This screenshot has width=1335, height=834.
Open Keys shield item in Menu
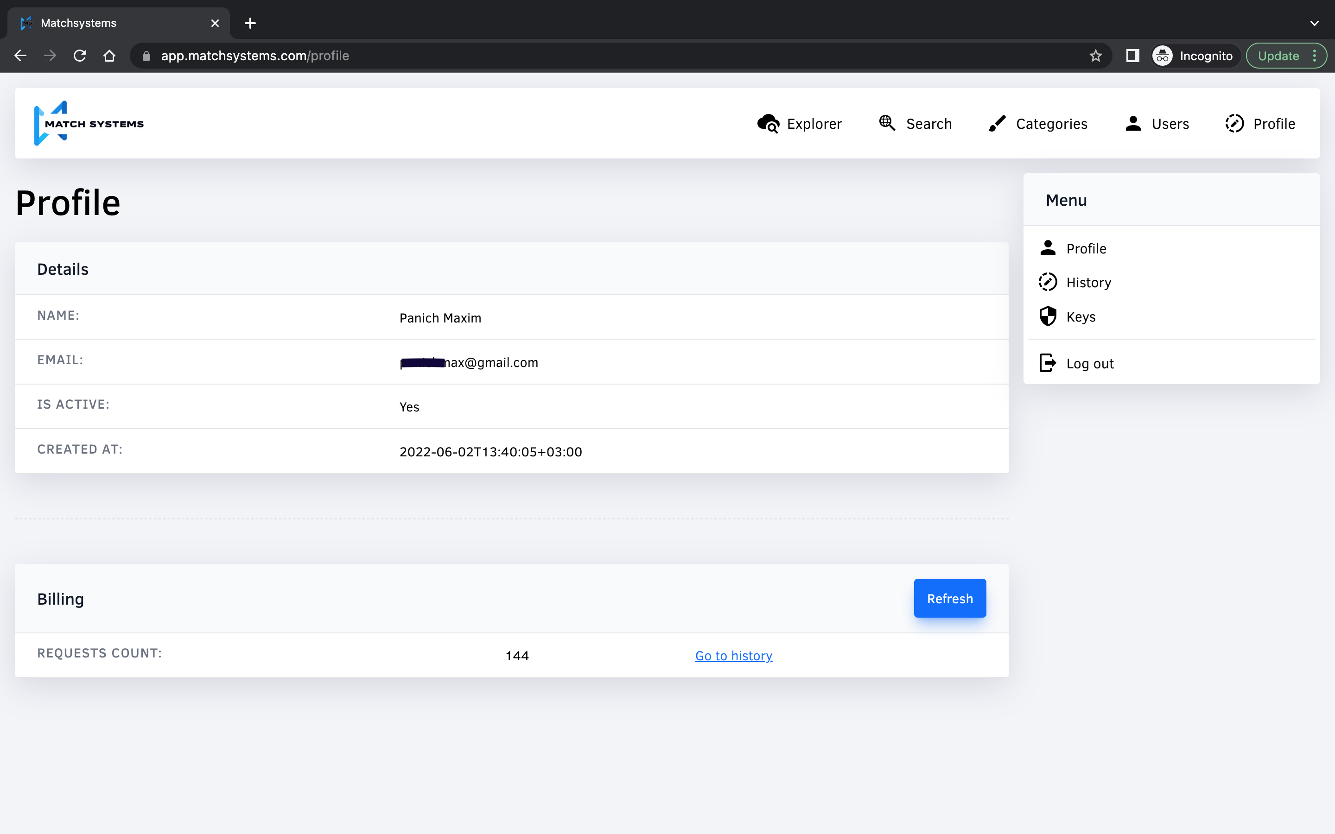pyautogui.click(x=1080, y=316)
